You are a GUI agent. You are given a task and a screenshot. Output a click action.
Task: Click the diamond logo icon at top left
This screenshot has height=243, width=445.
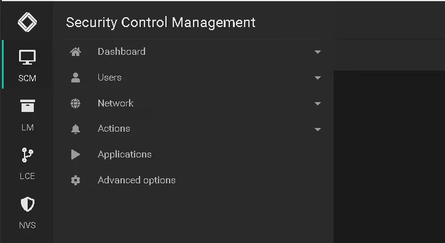coord(27,22)
